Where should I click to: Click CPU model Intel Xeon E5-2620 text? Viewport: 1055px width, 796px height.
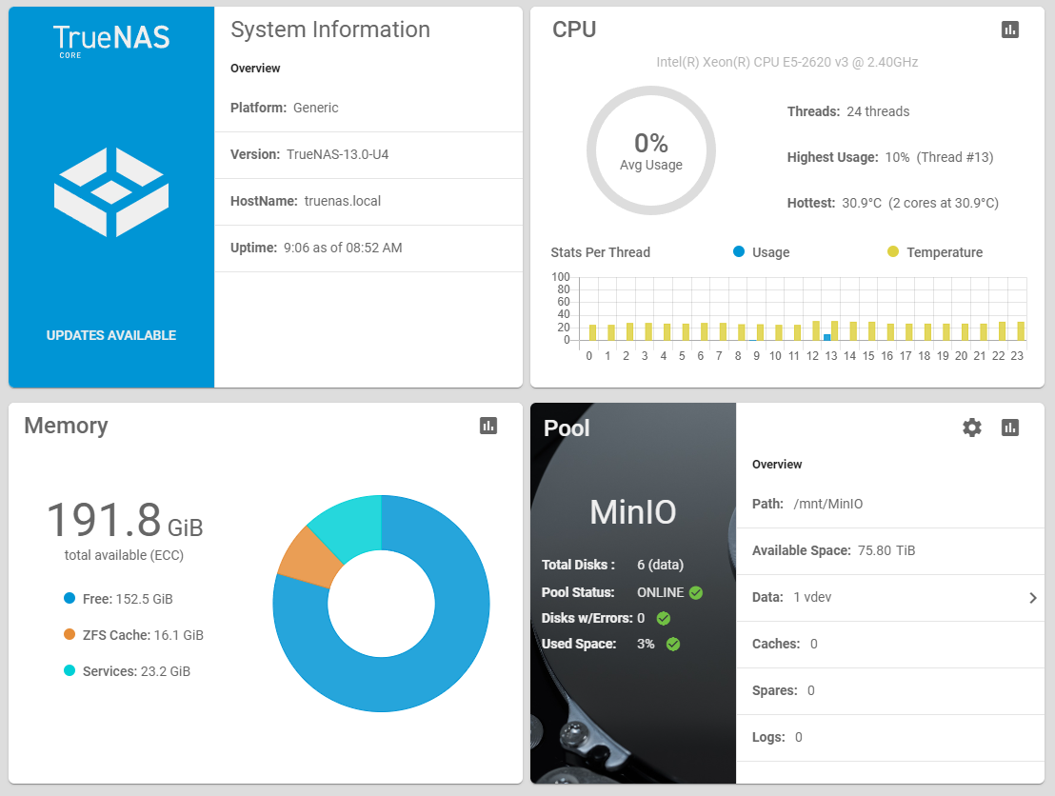(787, 62)
